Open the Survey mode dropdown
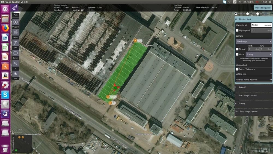The height and width of the screenshot is (154, 273). 258,54
